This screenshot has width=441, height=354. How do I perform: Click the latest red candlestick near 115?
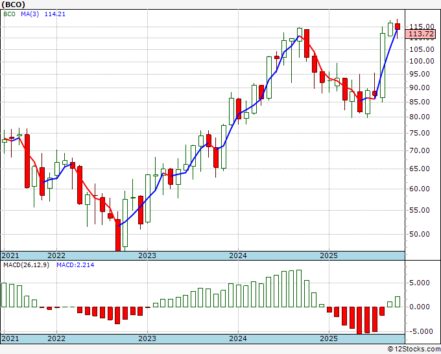(398, 27)
